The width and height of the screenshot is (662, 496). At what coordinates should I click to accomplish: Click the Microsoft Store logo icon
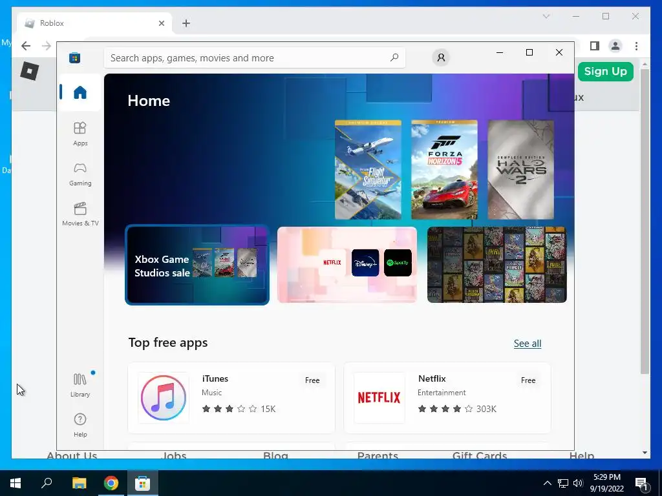(x=75, y=57)
